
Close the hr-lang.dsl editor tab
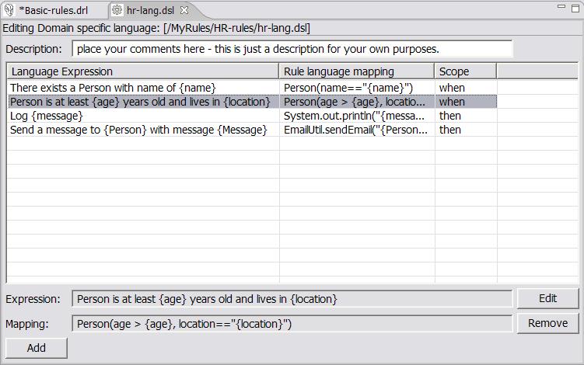[x=185, y=11]
